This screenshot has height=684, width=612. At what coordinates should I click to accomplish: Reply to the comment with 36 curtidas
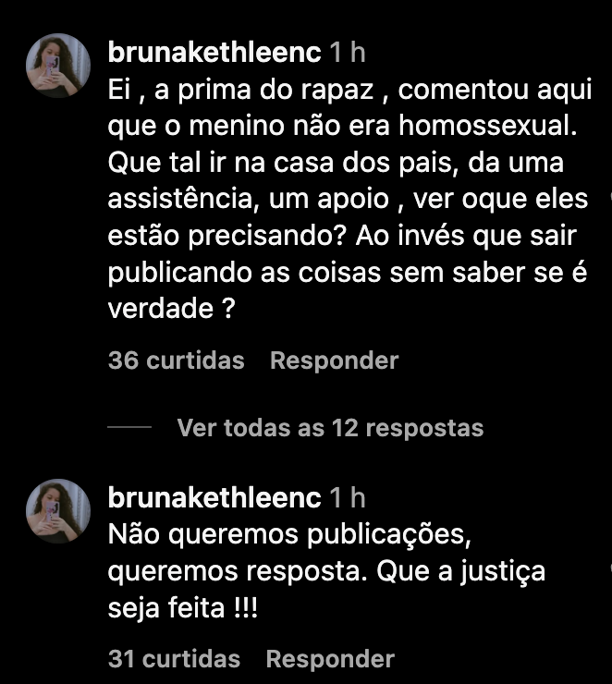pyautogui.click(x=334, y=360)
